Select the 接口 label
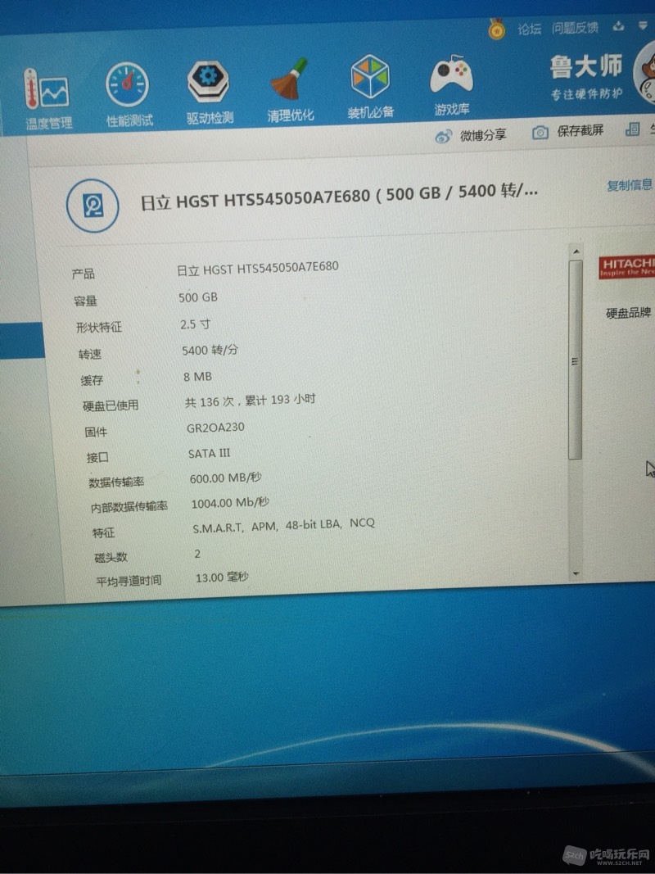 tap(97, 458)
